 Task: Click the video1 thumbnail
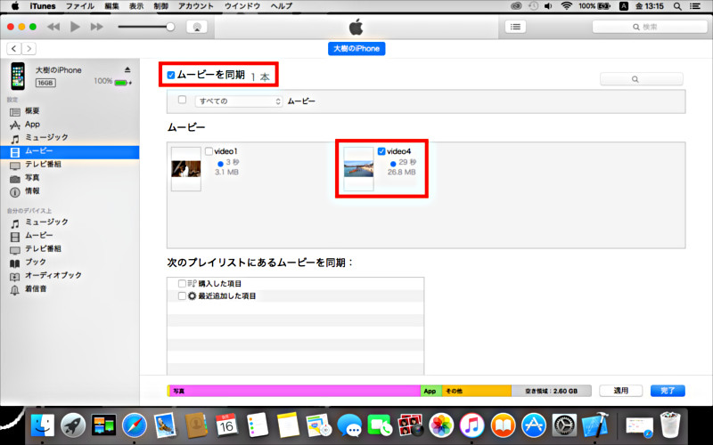click(x=186, y=169)
